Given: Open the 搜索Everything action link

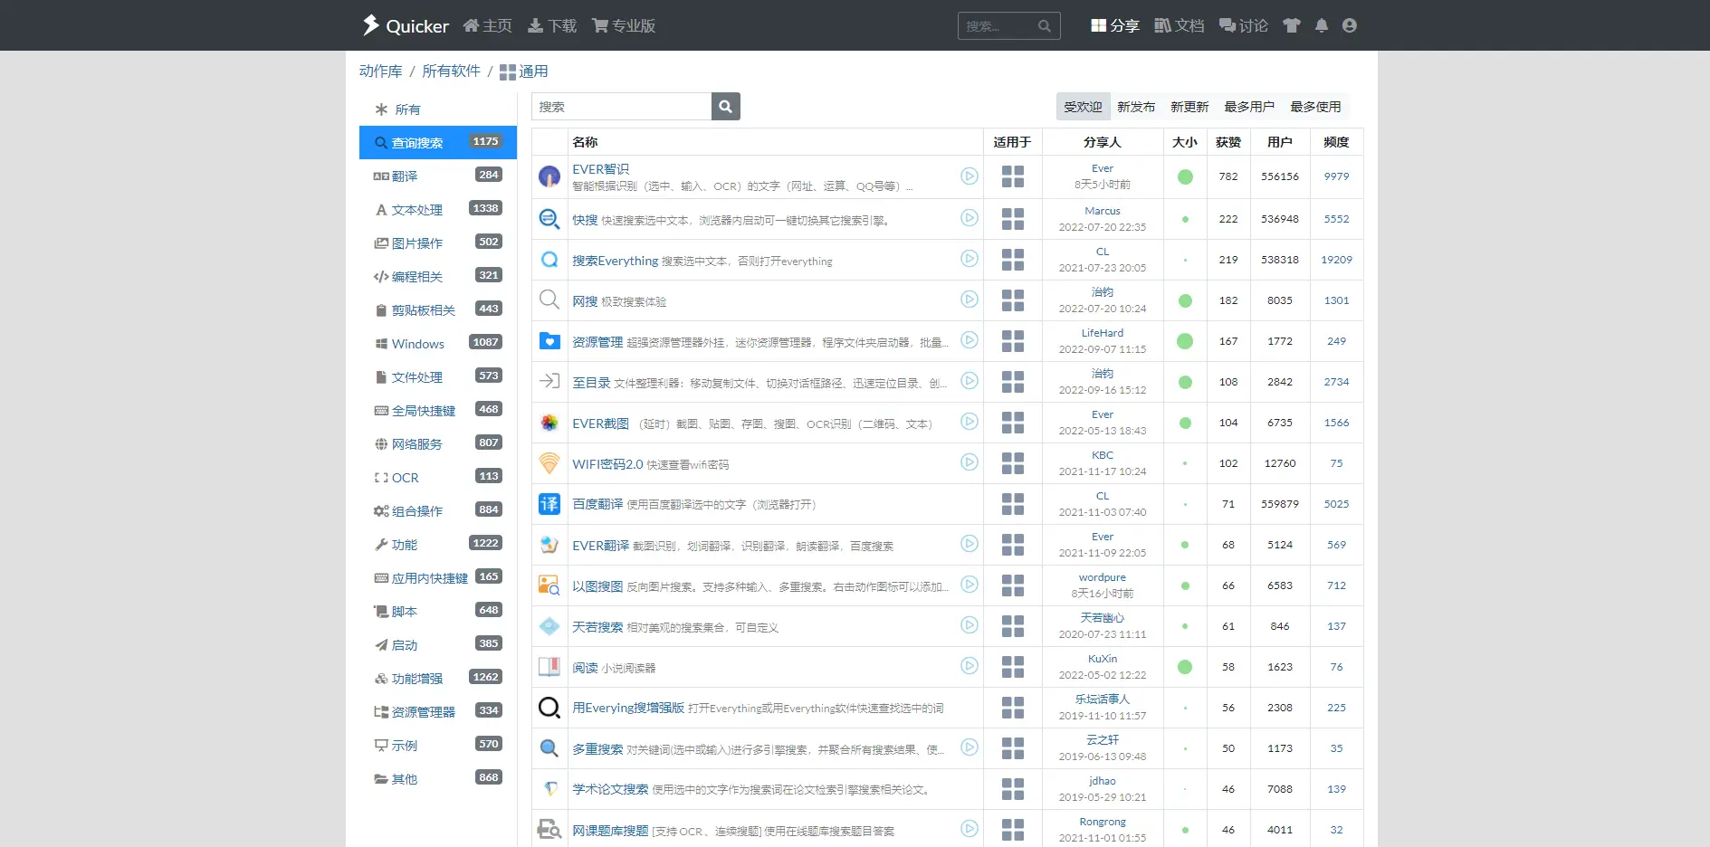Looking at the screenshot, I should point(616,261).
